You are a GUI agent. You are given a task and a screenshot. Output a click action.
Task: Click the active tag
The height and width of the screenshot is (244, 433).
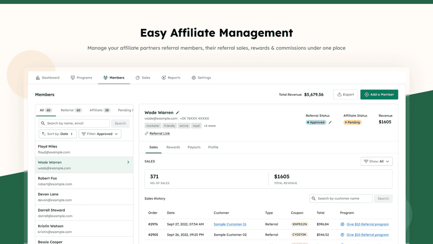pos(184,126)
